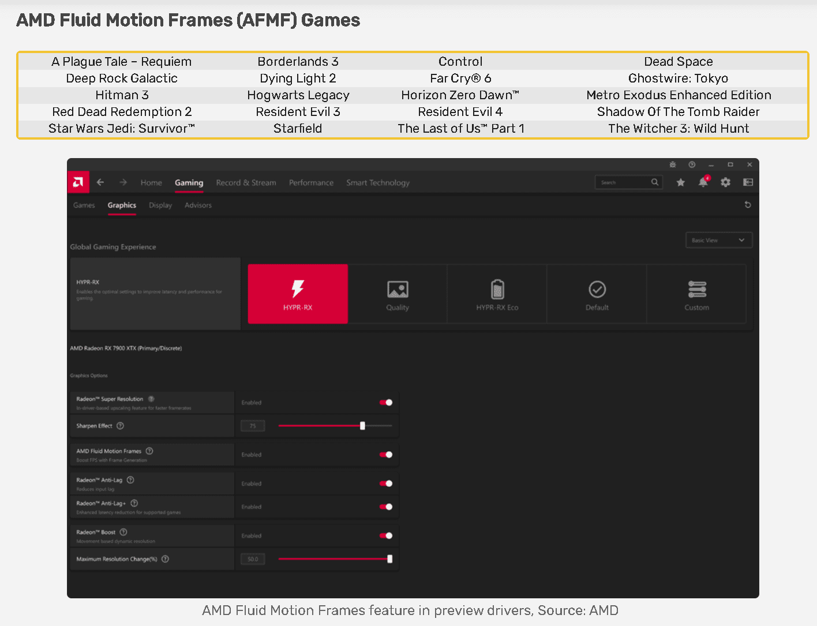Click 'Borderlands 3' in games table
Image resolution: width=817 pixels, height=626 pixels.
(x=298, y=62)
